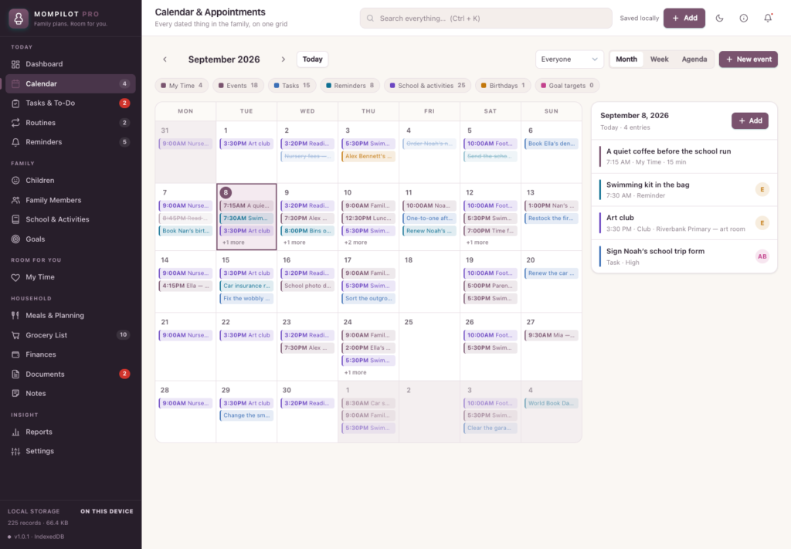
Task: Click the info circle icon in header
Action: (744, 19)
